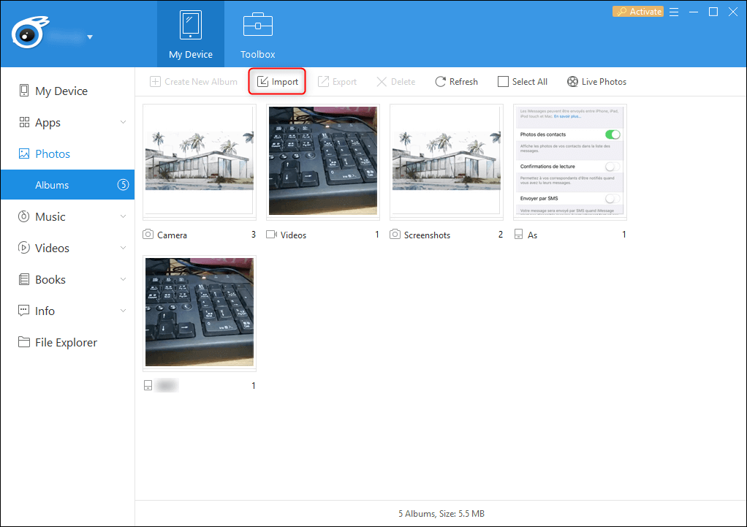Viewport: 747px width, 527px height.
Task: Click the Screenshots album label
Action: tap(427, 235)
